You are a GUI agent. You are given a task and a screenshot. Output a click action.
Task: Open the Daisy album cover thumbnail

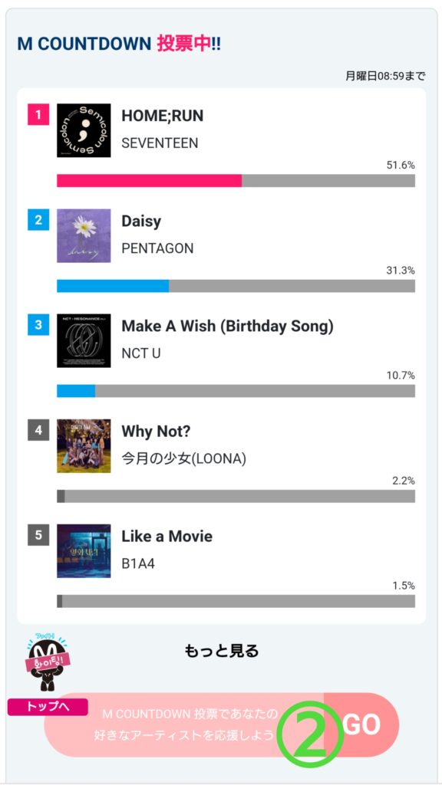point(84,235)
